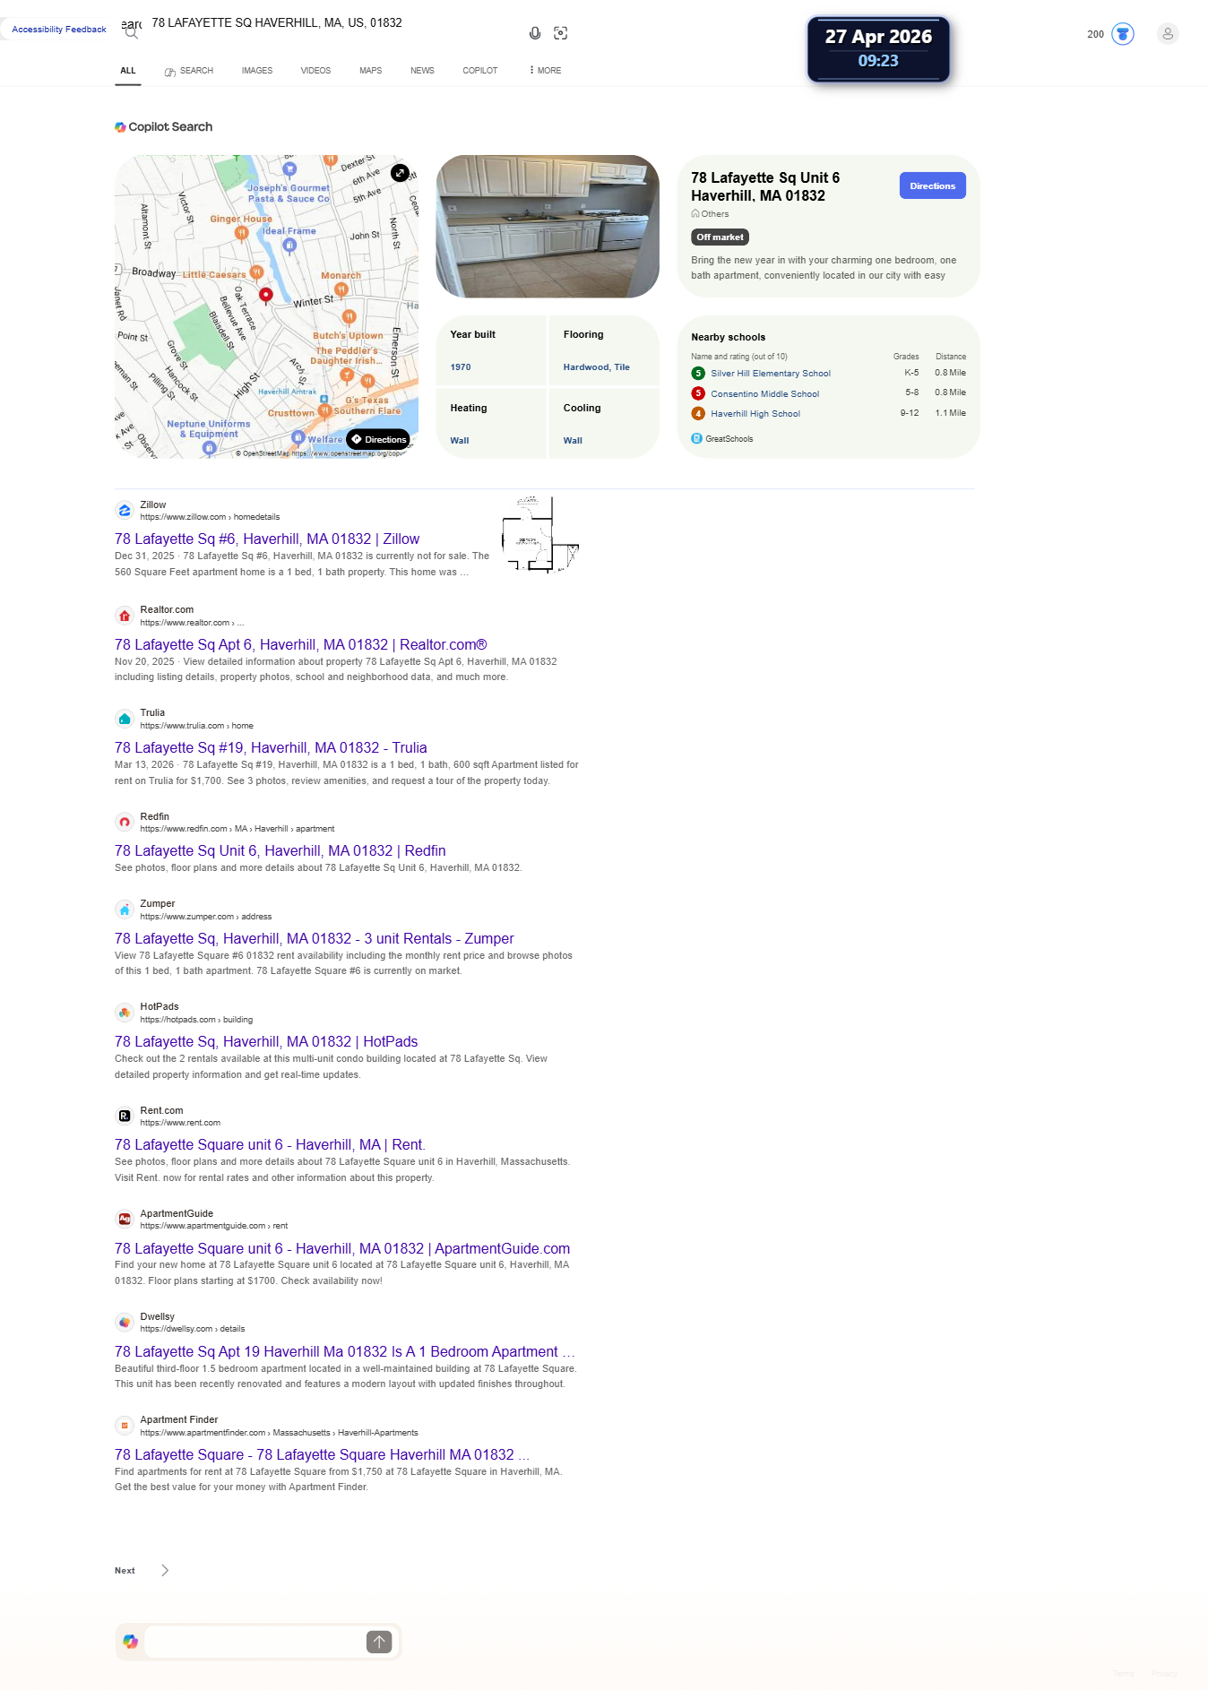Screen dimensions: 1208x1690
Task: Click the Rent.com favicon
Action: coord(125,1117)
